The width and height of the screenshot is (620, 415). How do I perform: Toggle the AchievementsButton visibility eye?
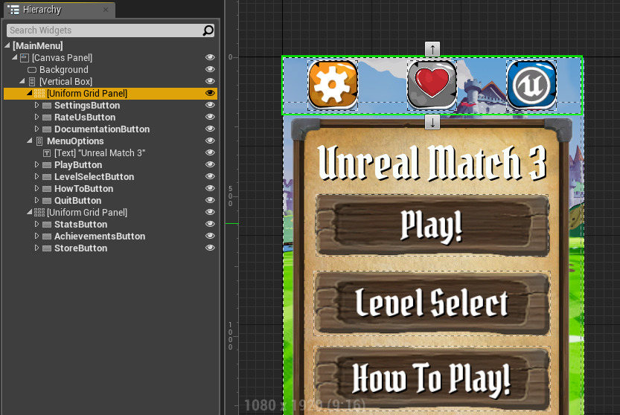point(210,236)
